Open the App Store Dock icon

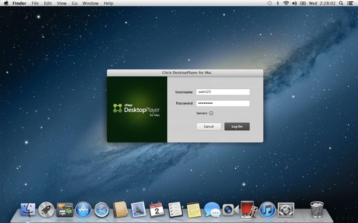(83, 210)
